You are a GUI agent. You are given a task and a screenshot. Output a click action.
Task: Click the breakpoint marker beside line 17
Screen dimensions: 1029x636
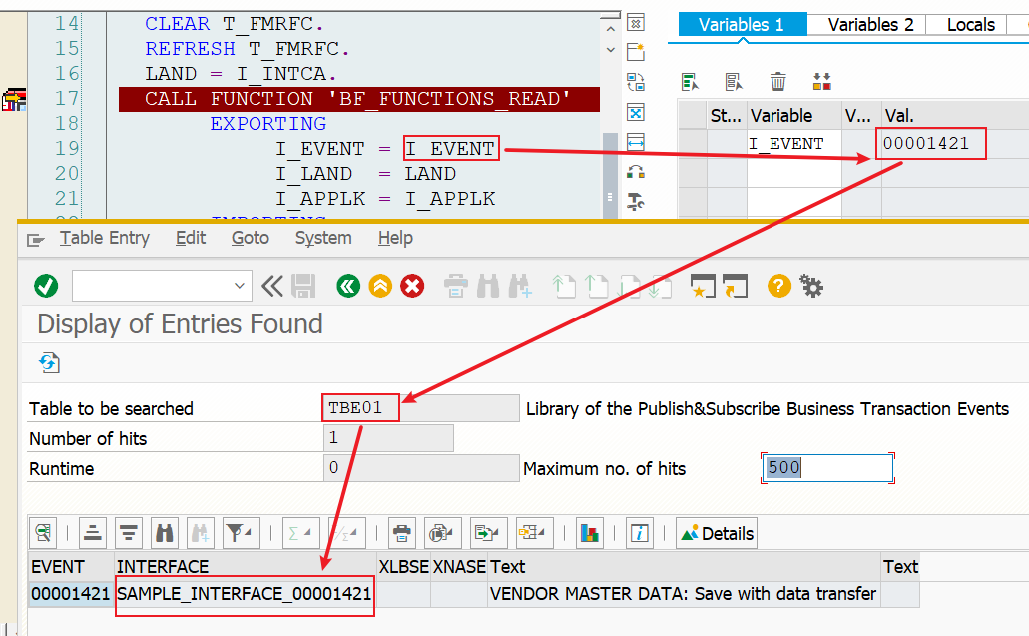point(14,100)
